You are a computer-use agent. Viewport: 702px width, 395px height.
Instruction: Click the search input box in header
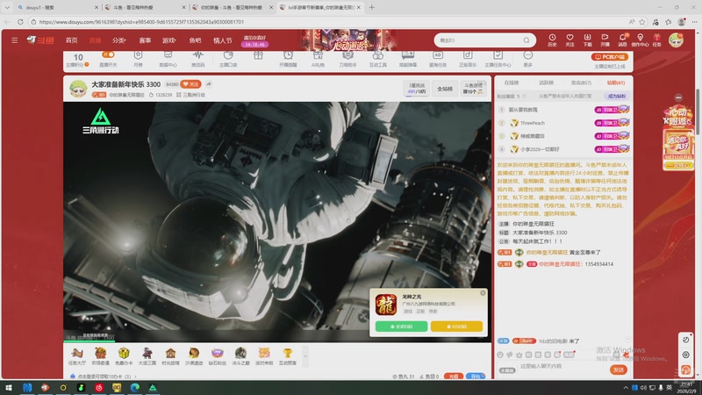coord(479,40)
